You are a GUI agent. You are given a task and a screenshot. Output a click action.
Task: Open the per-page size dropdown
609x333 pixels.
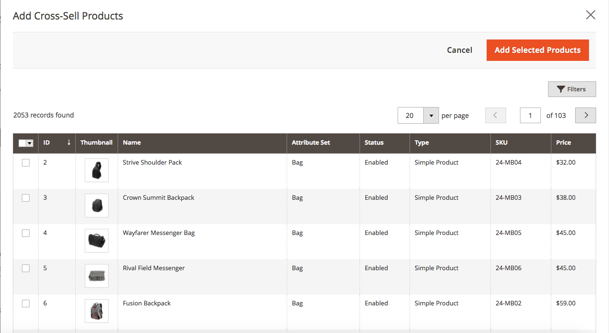(x=430, y=115)
